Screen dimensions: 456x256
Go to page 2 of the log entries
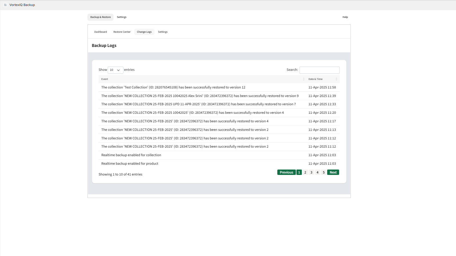(x=305, y=172)
